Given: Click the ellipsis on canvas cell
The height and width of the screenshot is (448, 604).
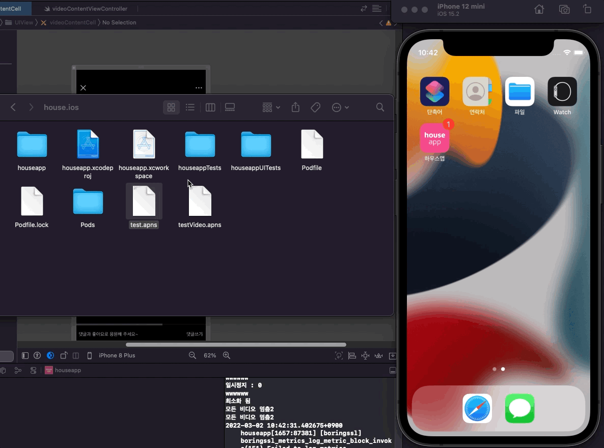Looking at the screenshot, I should click(199, 88).
